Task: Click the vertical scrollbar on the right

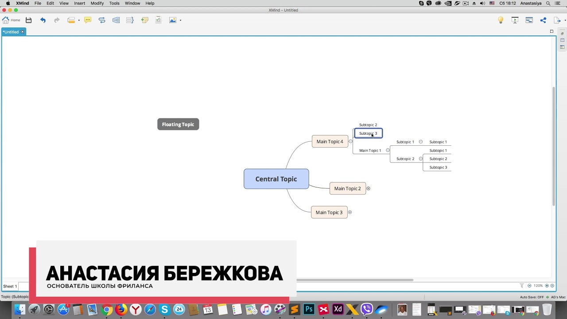Action: click(x=554, y=146)
